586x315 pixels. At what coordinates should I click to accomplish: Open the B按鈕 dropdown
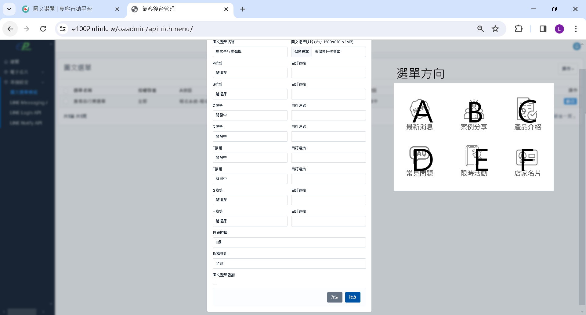250,94
